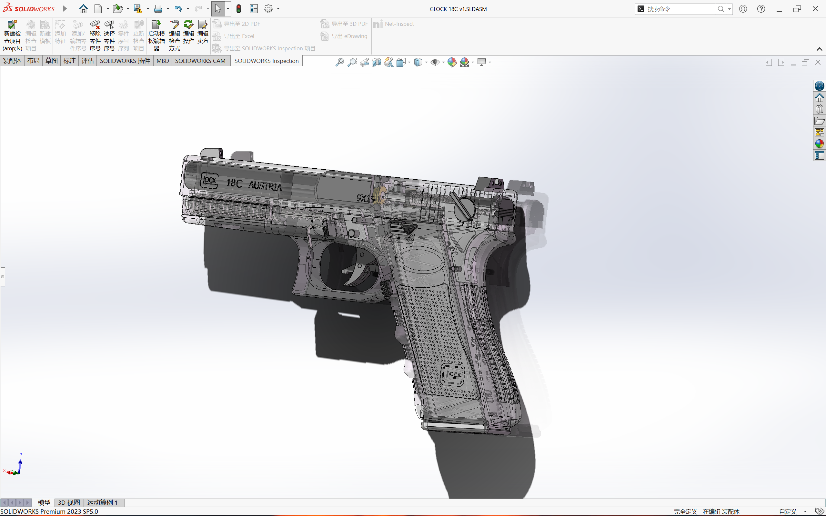This screenshot has width=826, height=516.
Task: Click Edit Appearance color sphere icon
Action: (x=452, y=62)
